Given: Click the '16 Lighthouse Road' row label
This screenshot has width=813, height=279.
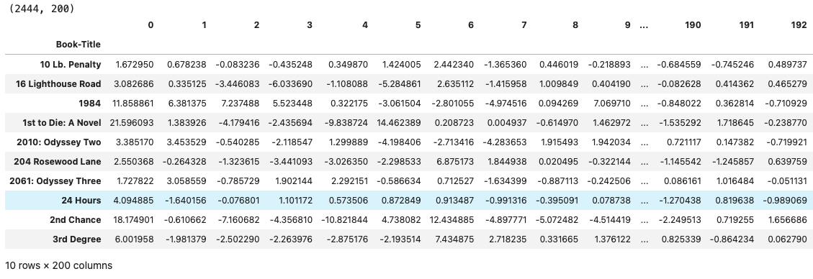Looking at the screenshot, I should (58, 84).
